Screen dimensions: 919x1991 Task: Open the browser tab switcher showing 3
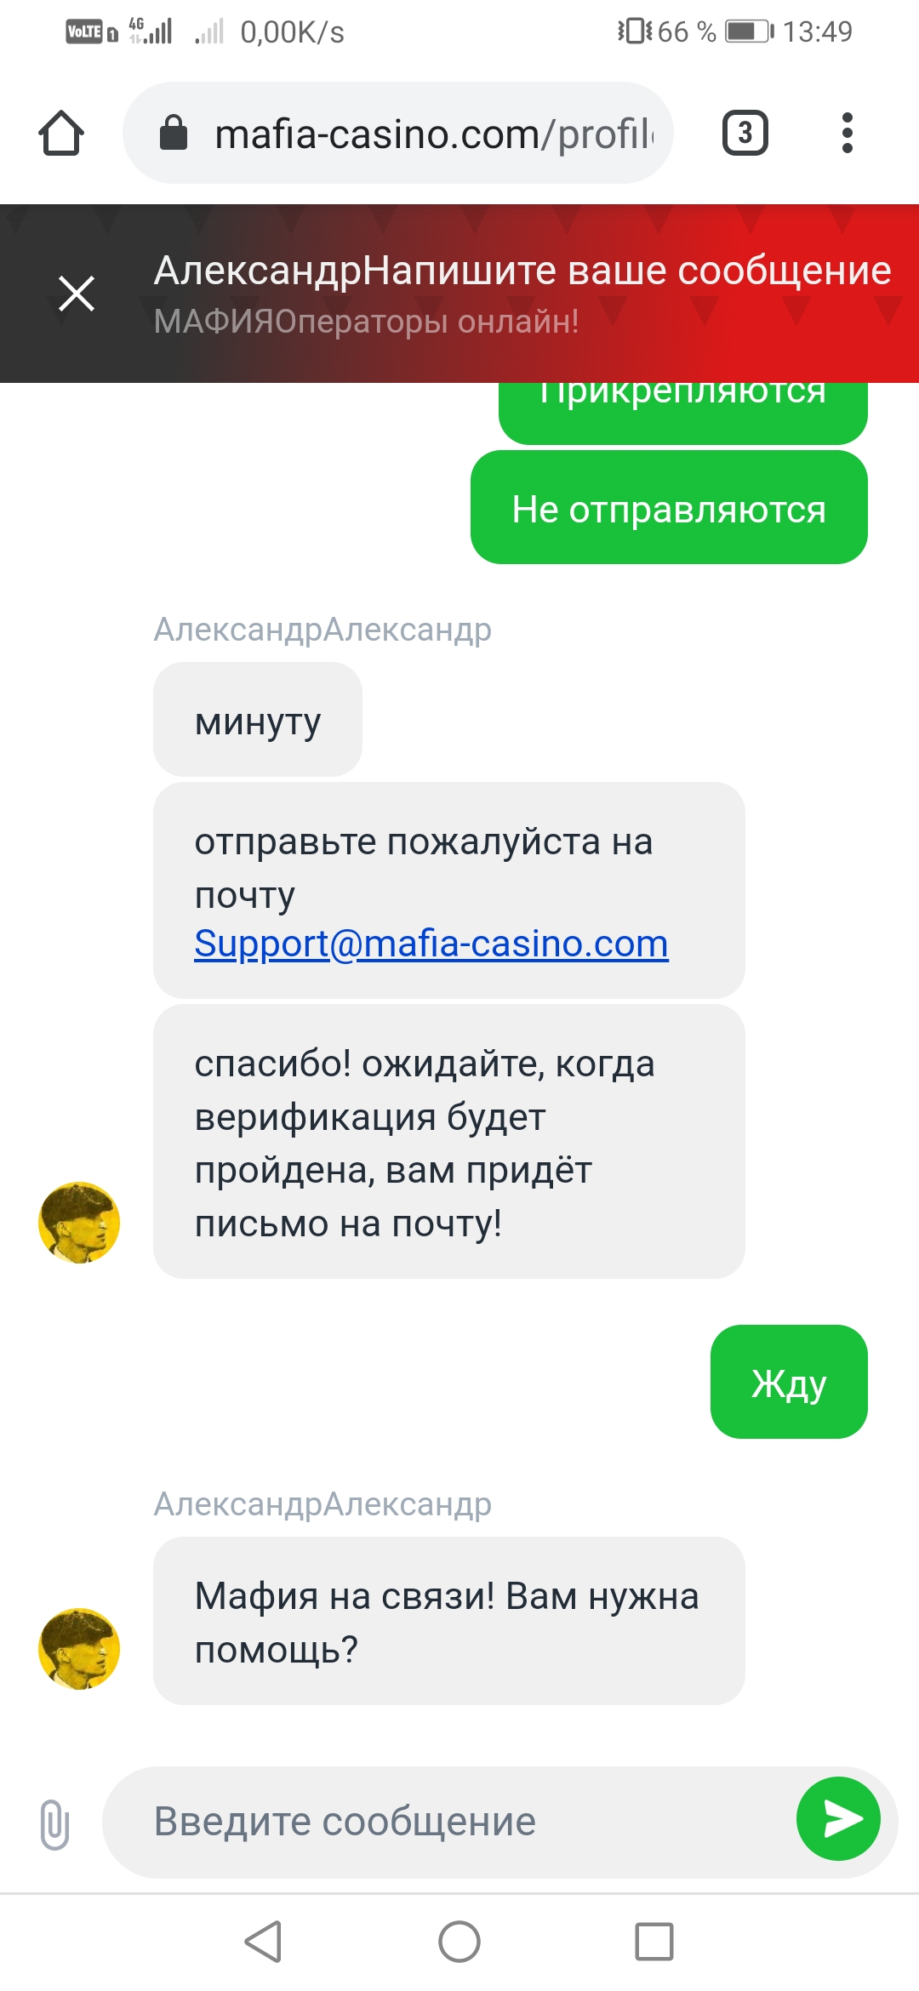[745, 133]
